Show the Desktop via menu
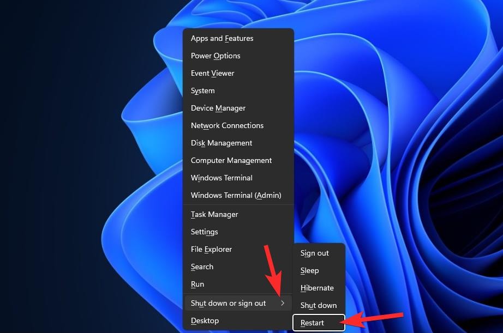 click(x=205, y=321)
